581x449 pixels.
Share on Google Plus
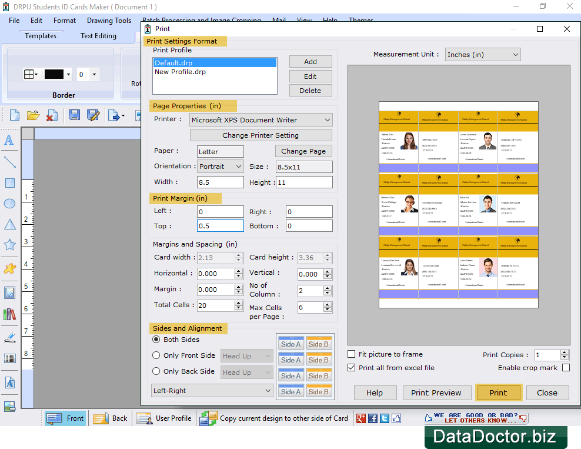point(360,418)
